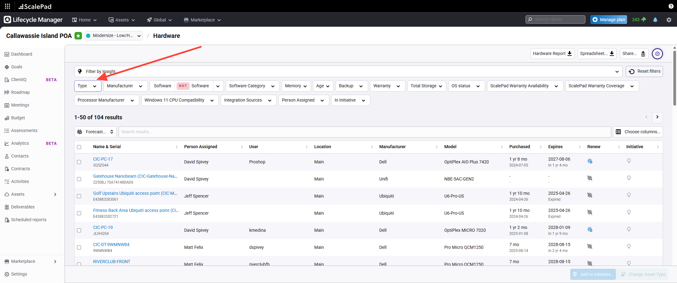Click the purple table settings gear icon
The width and height of the screenshot is (677, 283).
click(x=657, y=54)
